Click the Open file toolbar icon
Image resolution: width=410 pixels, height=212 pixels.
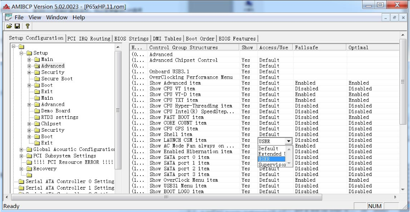click(x=8, y=27)
